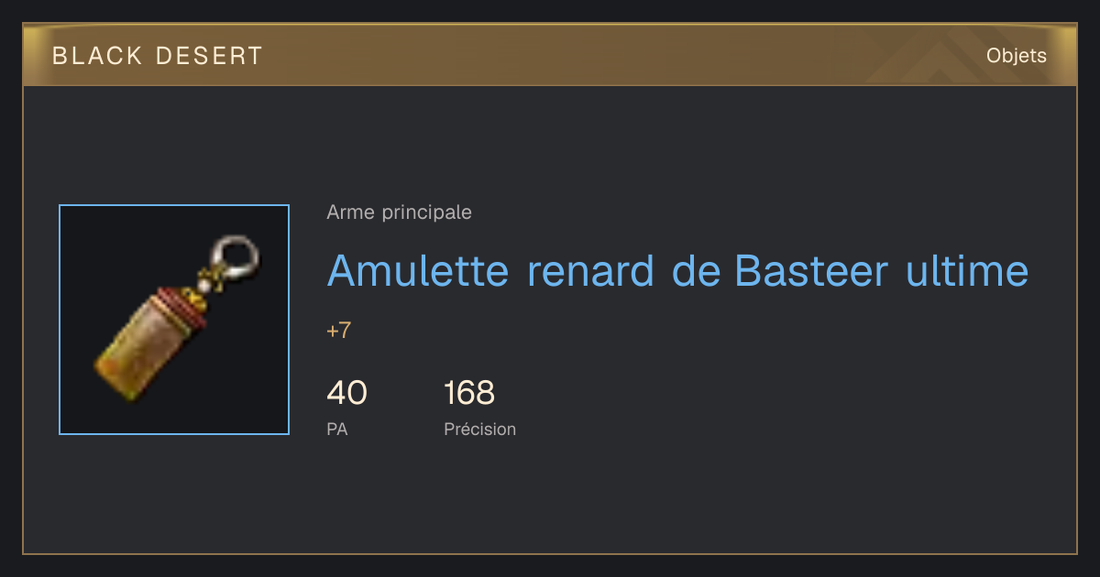Screen dimensions: 1100x577
Task: Click the Arme principale item type
Action: pyautogui.click(x=400, y=212)
